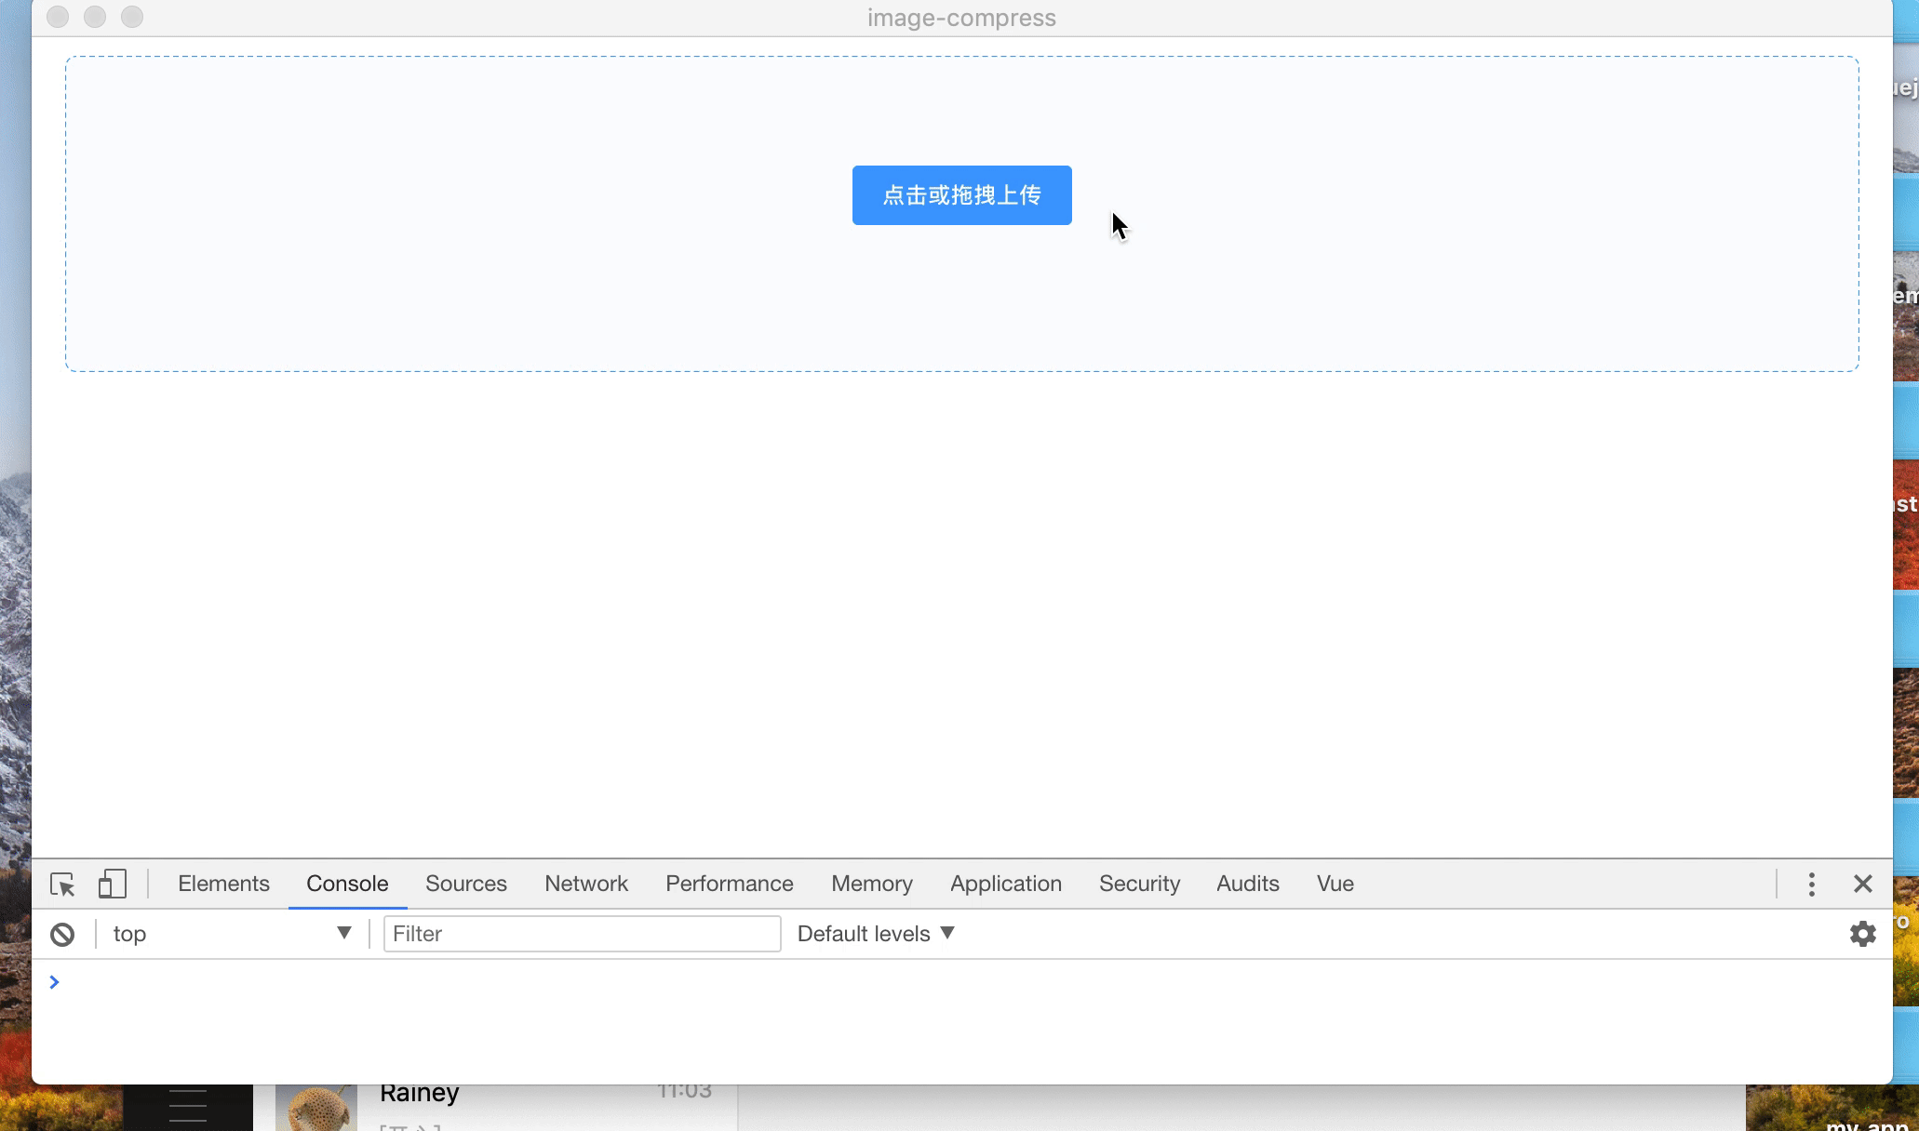
Task: Open the DevTools three-dot menu
Action: [x=1811, y=884]
